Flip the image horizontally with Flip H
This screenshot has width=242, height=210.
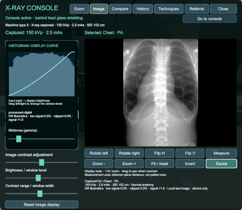click(160, 153)
